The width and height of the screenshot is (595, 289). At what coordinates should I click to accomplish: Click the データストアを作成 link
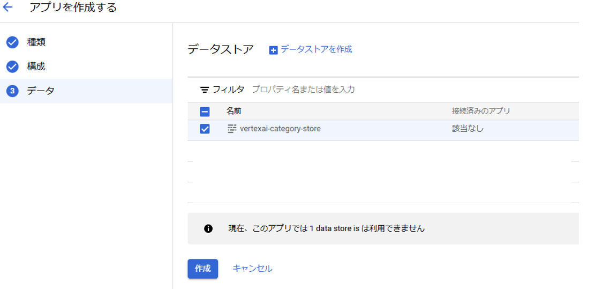point(317,49)
